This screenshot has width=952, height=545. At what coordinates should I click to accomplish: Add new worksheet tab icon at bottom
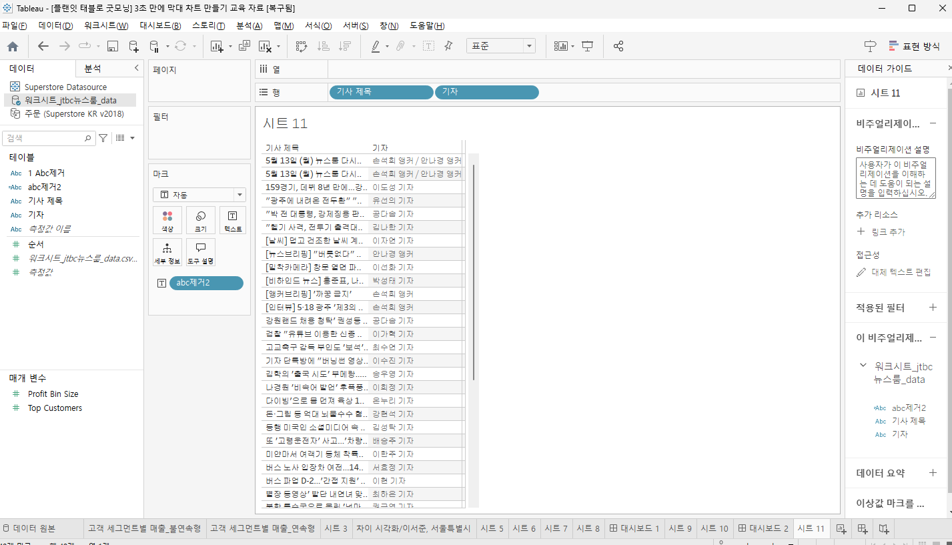click(x=841, y=528)
